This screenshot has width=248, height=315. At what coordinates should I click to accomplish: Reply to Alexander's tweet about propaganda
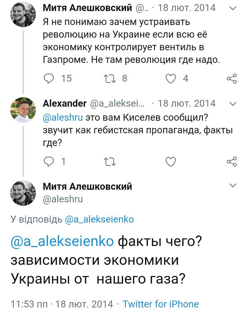48,160
